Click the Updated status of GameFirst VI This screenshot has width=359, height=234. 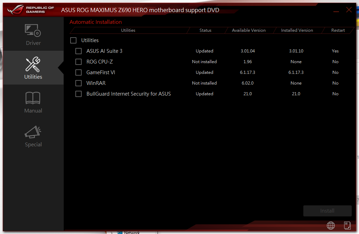[x=204, y=72]
